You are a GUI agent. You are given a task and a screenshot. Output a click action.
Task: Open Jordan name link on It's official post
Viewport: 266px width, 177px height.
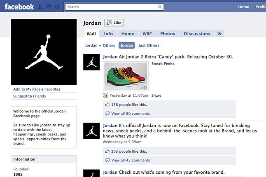110,126
